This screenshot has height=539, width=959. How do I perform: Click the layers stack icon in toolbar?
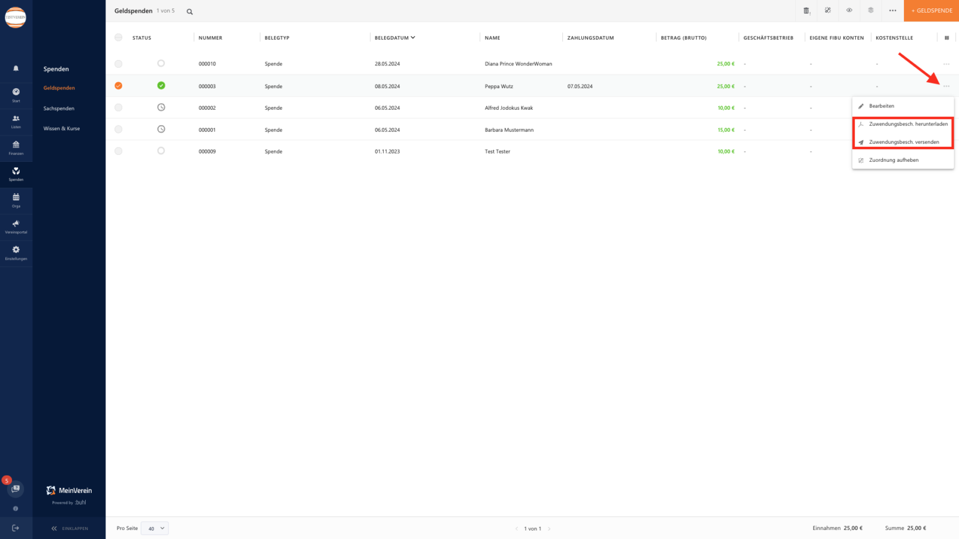coord(871,10)
